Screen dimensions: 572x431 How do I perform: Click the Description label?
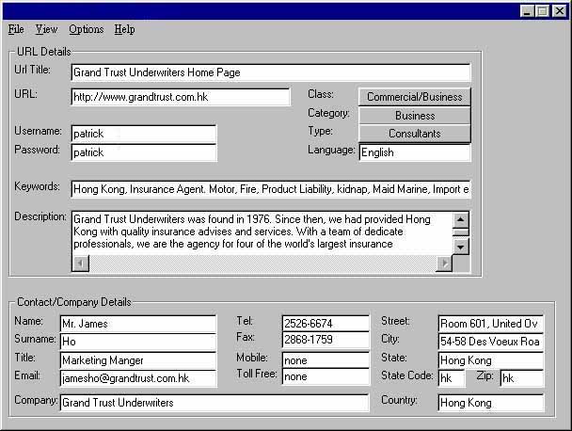(x=40, y=216)
